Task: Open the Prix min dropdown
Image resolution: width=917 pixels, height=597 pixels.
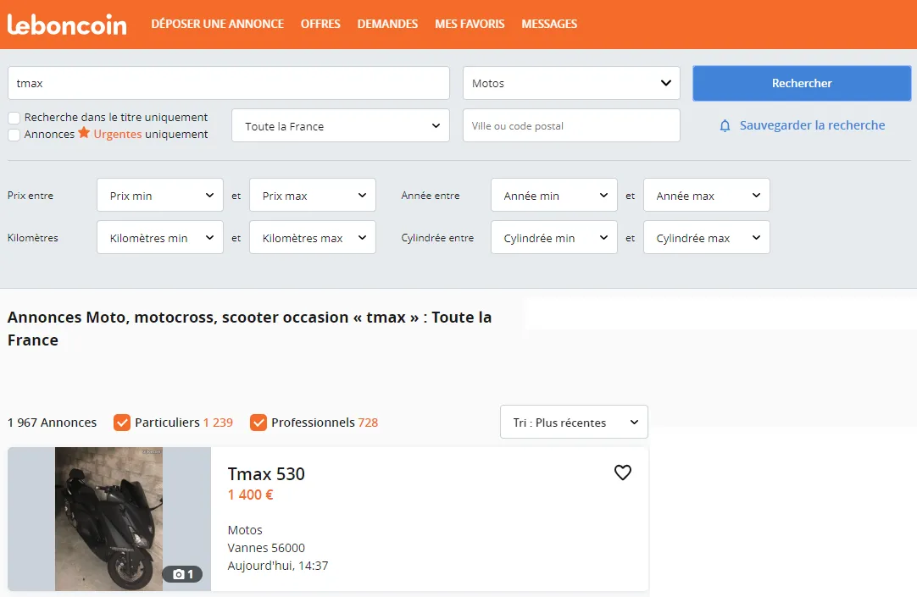Action: 160,195
